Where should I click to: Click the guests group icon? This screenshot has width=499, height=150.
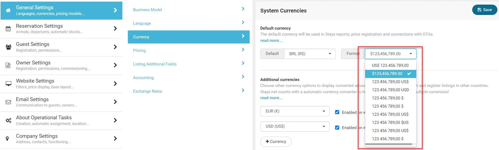[8, 47]
